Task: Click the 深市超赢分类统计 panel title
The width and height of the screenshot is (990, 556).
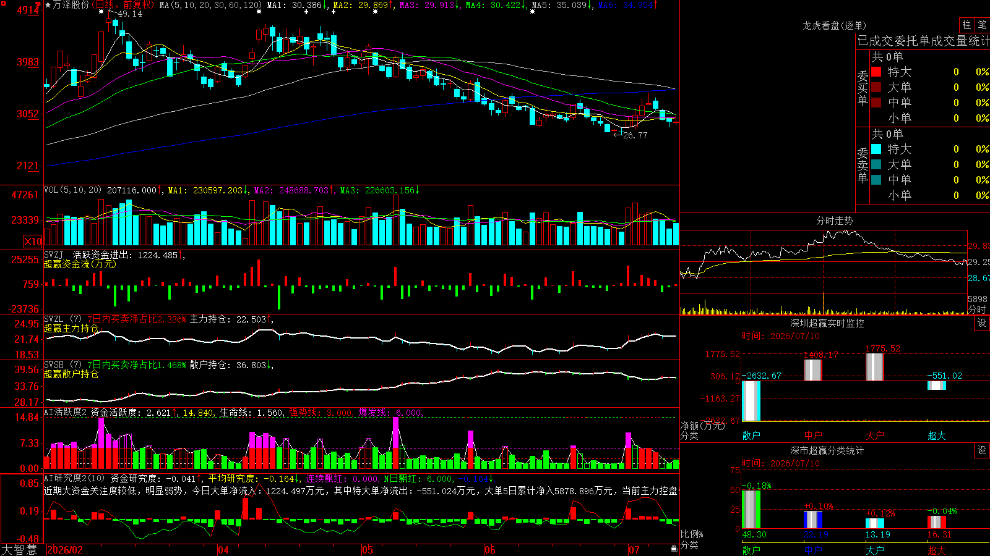Action: [827, 450]
